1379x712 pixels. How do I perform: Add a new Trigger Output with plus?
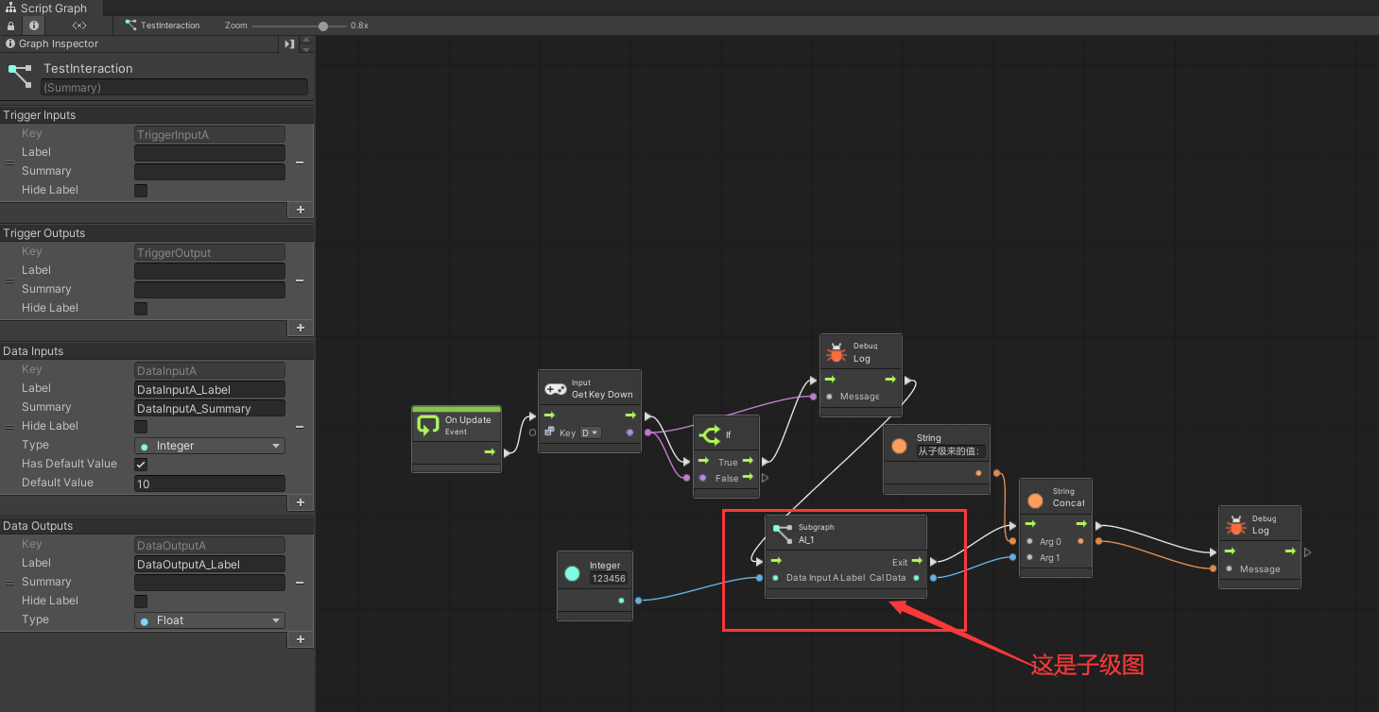click(x=301, y=328)
